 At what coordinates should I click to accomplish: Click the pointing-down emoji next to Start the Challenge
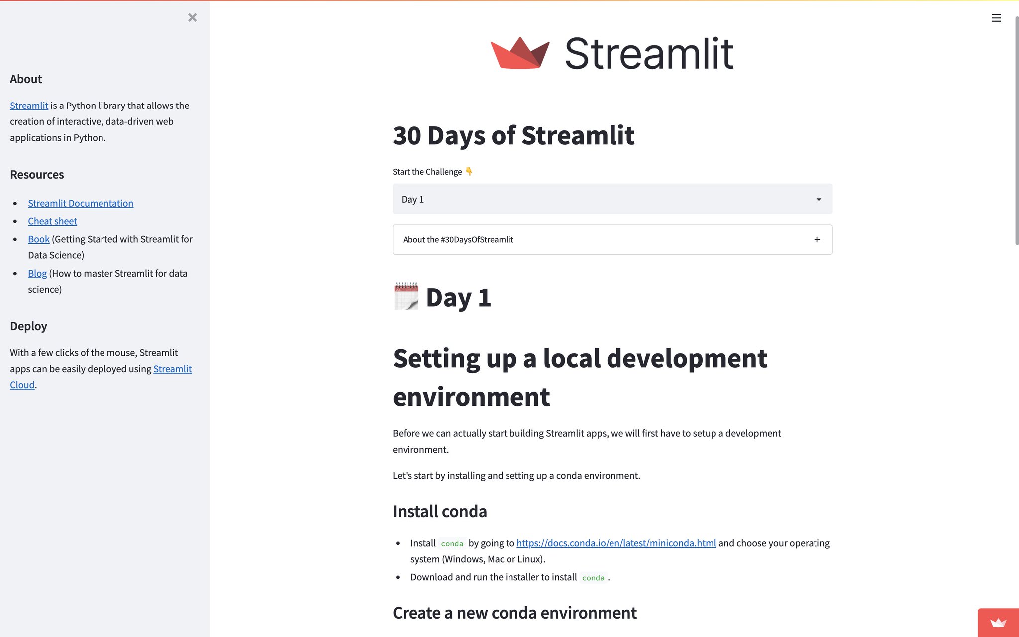[469, 172]
